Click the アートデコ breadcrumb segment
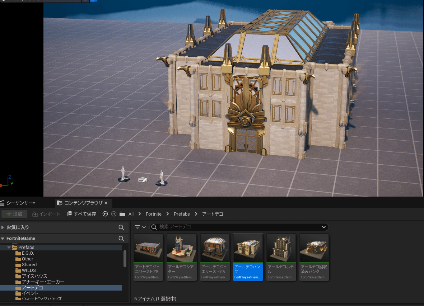Screen dimensions: 424x306 pos(213,214)
